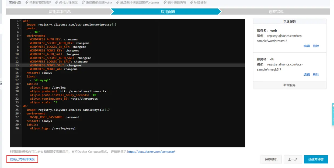This screenshot has width=334, height=168.
Task: Edit the web service
Action: (307, 46)
